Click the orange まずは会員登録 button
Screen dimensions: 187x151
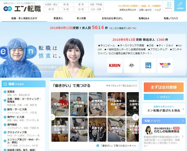tap(164, 87)
